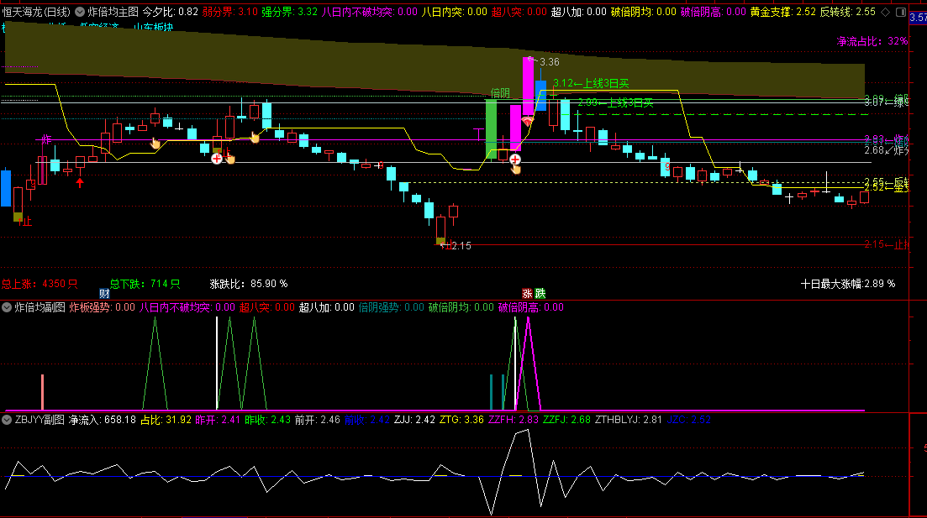The height and width of the screenshot is (518, 927).
Task: Select the green 倍阴 candle bar
Action: coord(492,128)
